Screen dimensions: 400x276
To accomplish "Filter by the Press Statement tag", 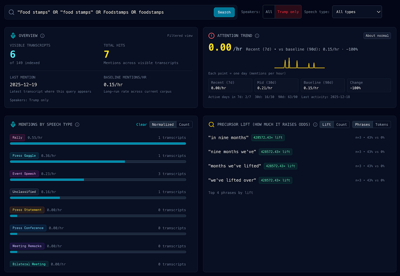I will (27, 210).
